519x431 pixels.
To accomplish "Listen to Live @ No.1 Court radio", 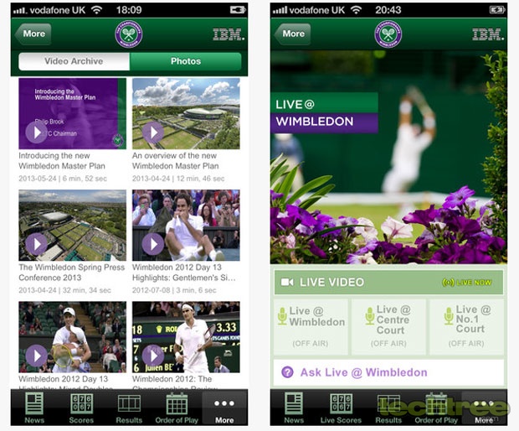I will 466,327.
